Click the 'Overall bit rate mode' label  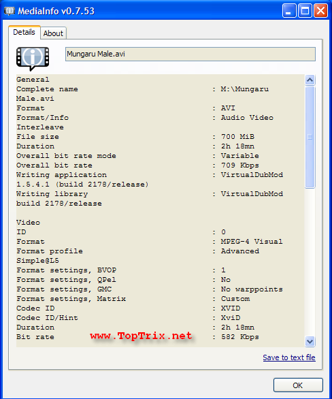pyautogui.click(x=67, y=156)
